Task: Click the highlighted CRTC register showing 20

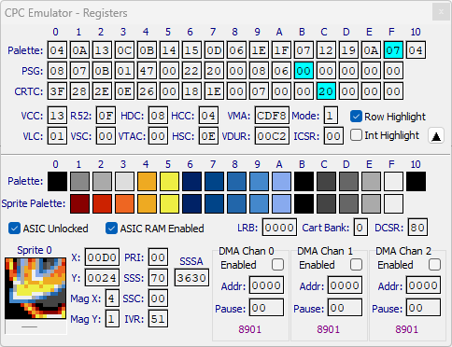Action: pyautogui.click(x=326, y=90)
